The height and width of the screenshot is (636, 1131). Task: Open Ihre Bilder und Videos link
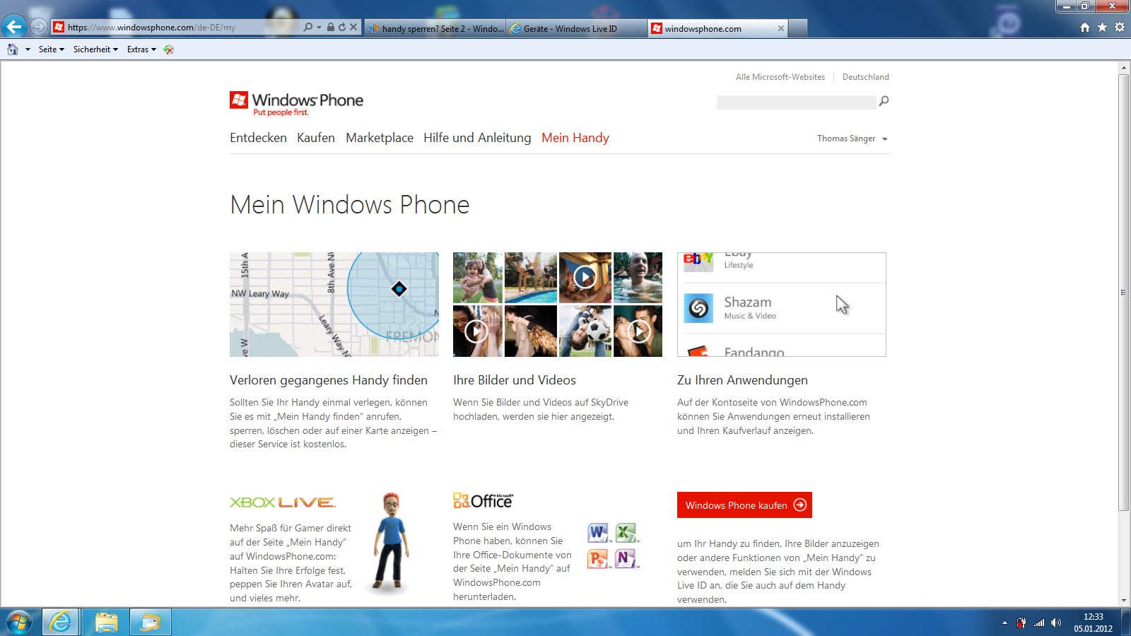pyautogui.click(x=515, y=380)
